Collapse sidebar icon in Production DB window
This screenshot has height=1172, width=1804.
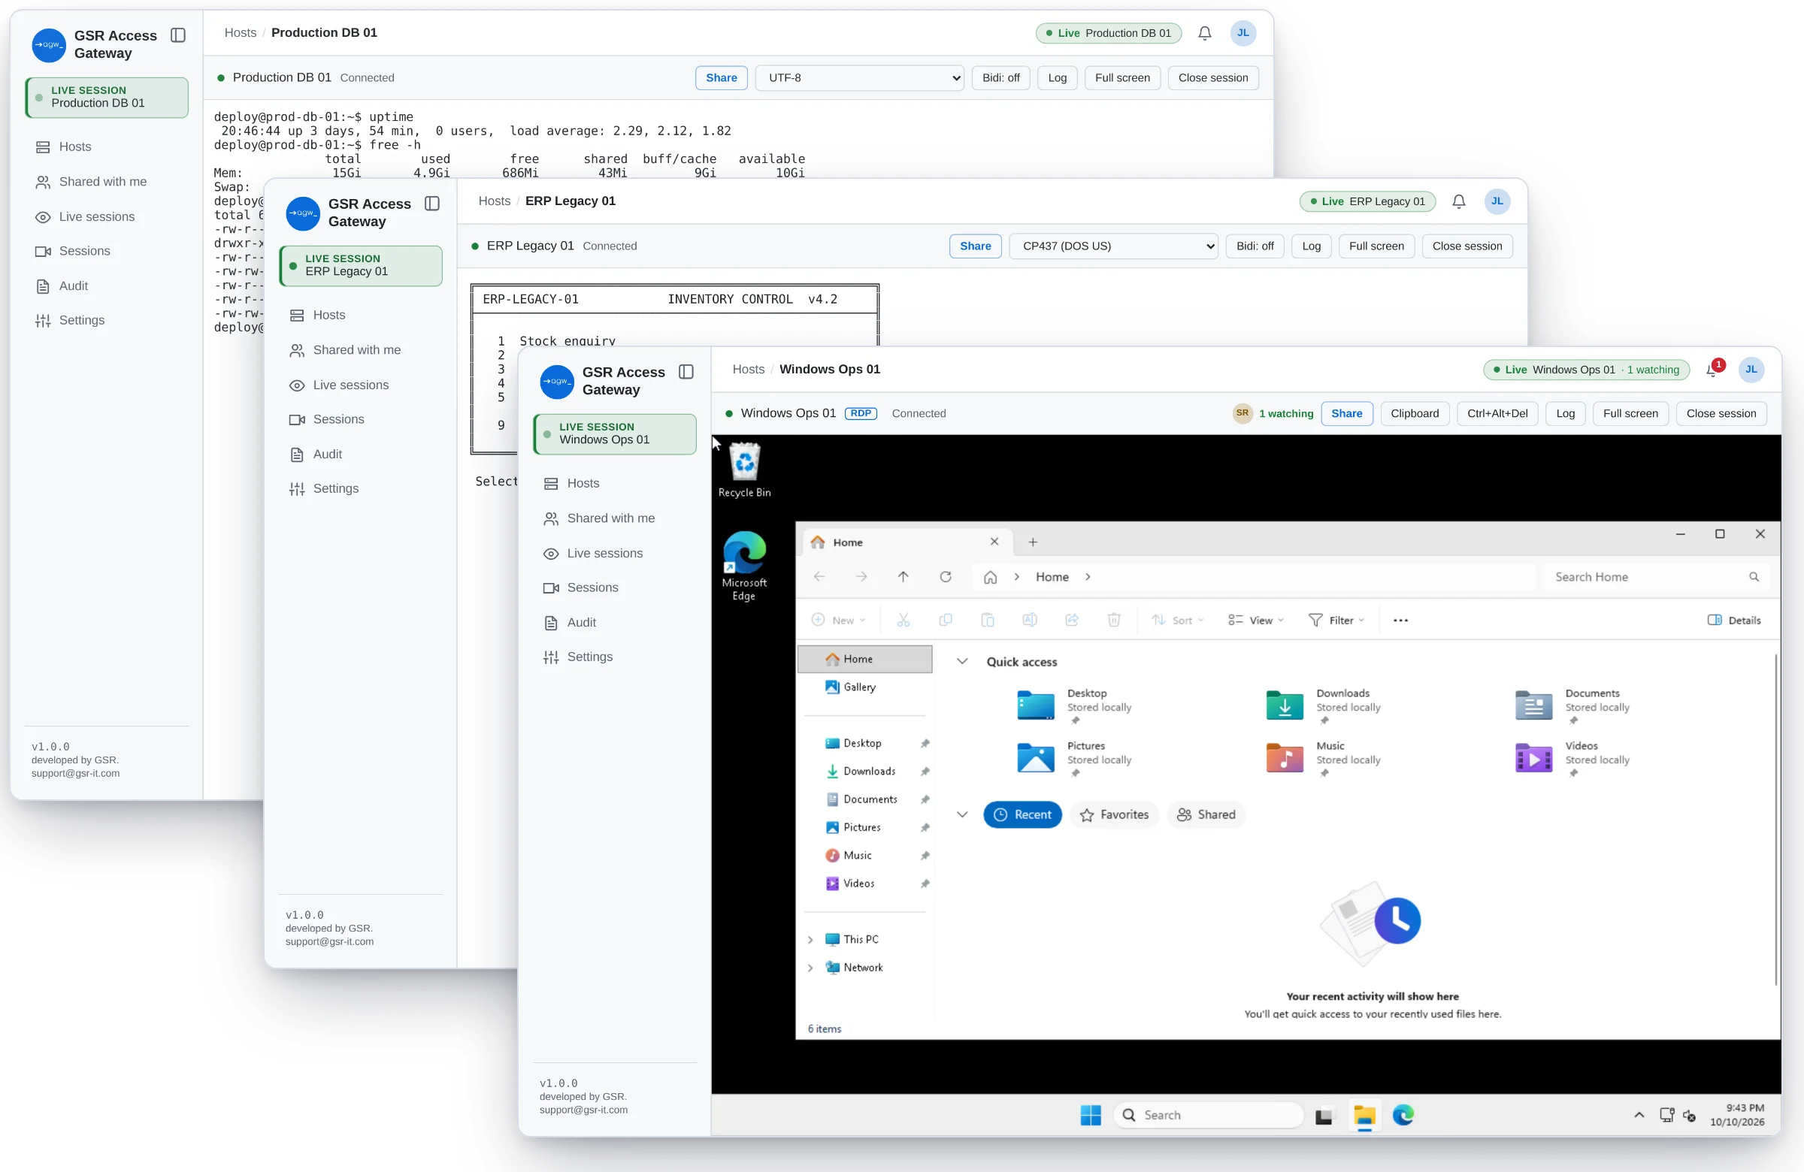coord(178,35)
